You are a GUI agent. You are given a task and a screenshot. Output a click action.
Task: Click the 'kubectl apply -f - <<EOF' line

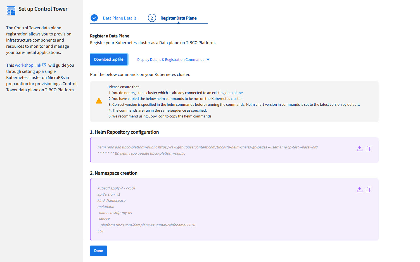click(117, 188)
